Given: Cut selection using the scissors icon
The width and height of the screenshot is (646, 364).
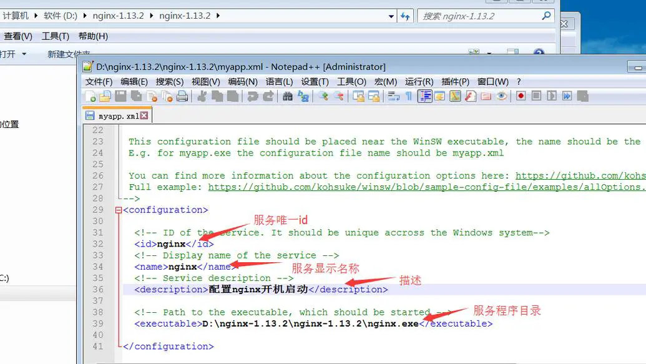Looking at the screenshot, I should [202, 96].
